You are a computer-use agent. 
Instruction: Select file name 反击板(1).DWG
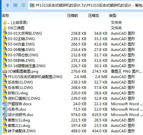click(x=20, y=82)
